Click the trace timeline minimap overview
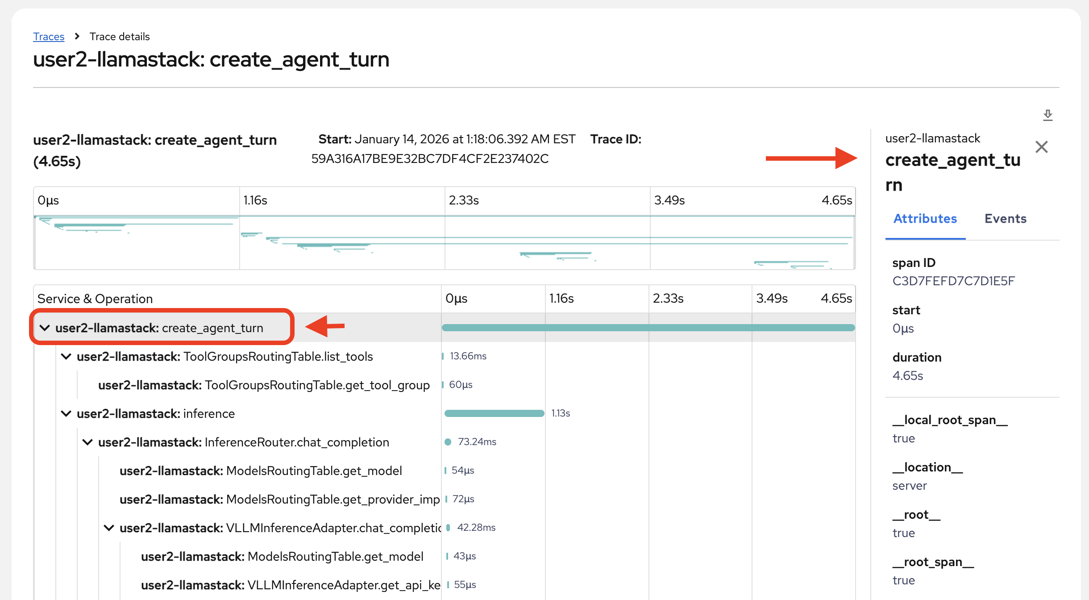Screen dimensions: 1089x600 (444, 241)
